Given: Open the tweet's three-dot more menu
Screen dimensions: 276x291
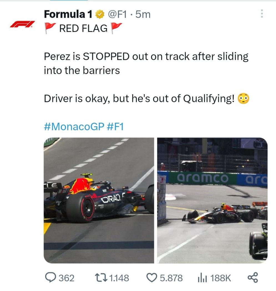Looking at the screenshot, I should [262, 14].
